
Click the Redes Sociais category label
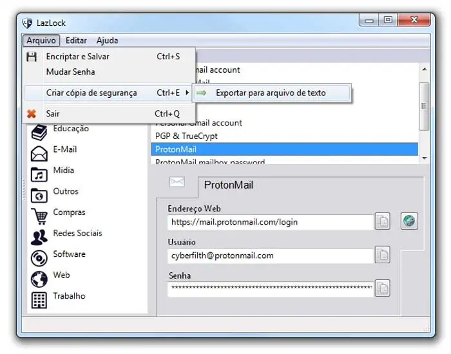(78, 233)
